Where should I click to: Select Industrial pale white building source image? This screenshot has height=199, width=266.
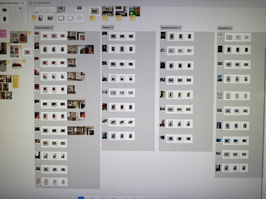click(220, 96)
